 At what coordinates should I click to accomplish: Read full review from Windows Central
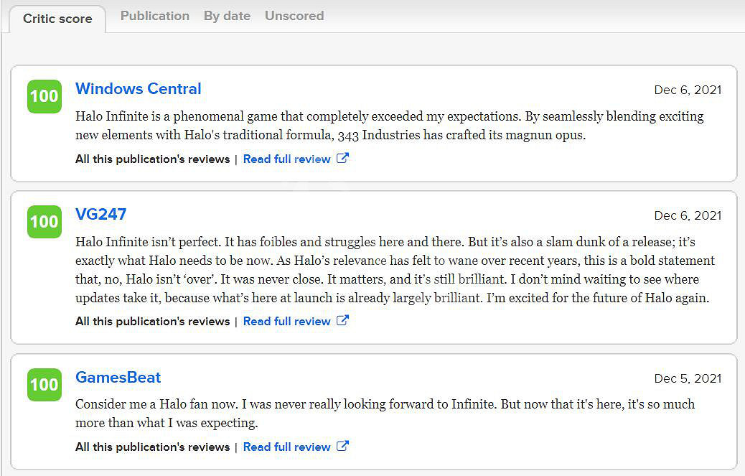coord(287,159)
